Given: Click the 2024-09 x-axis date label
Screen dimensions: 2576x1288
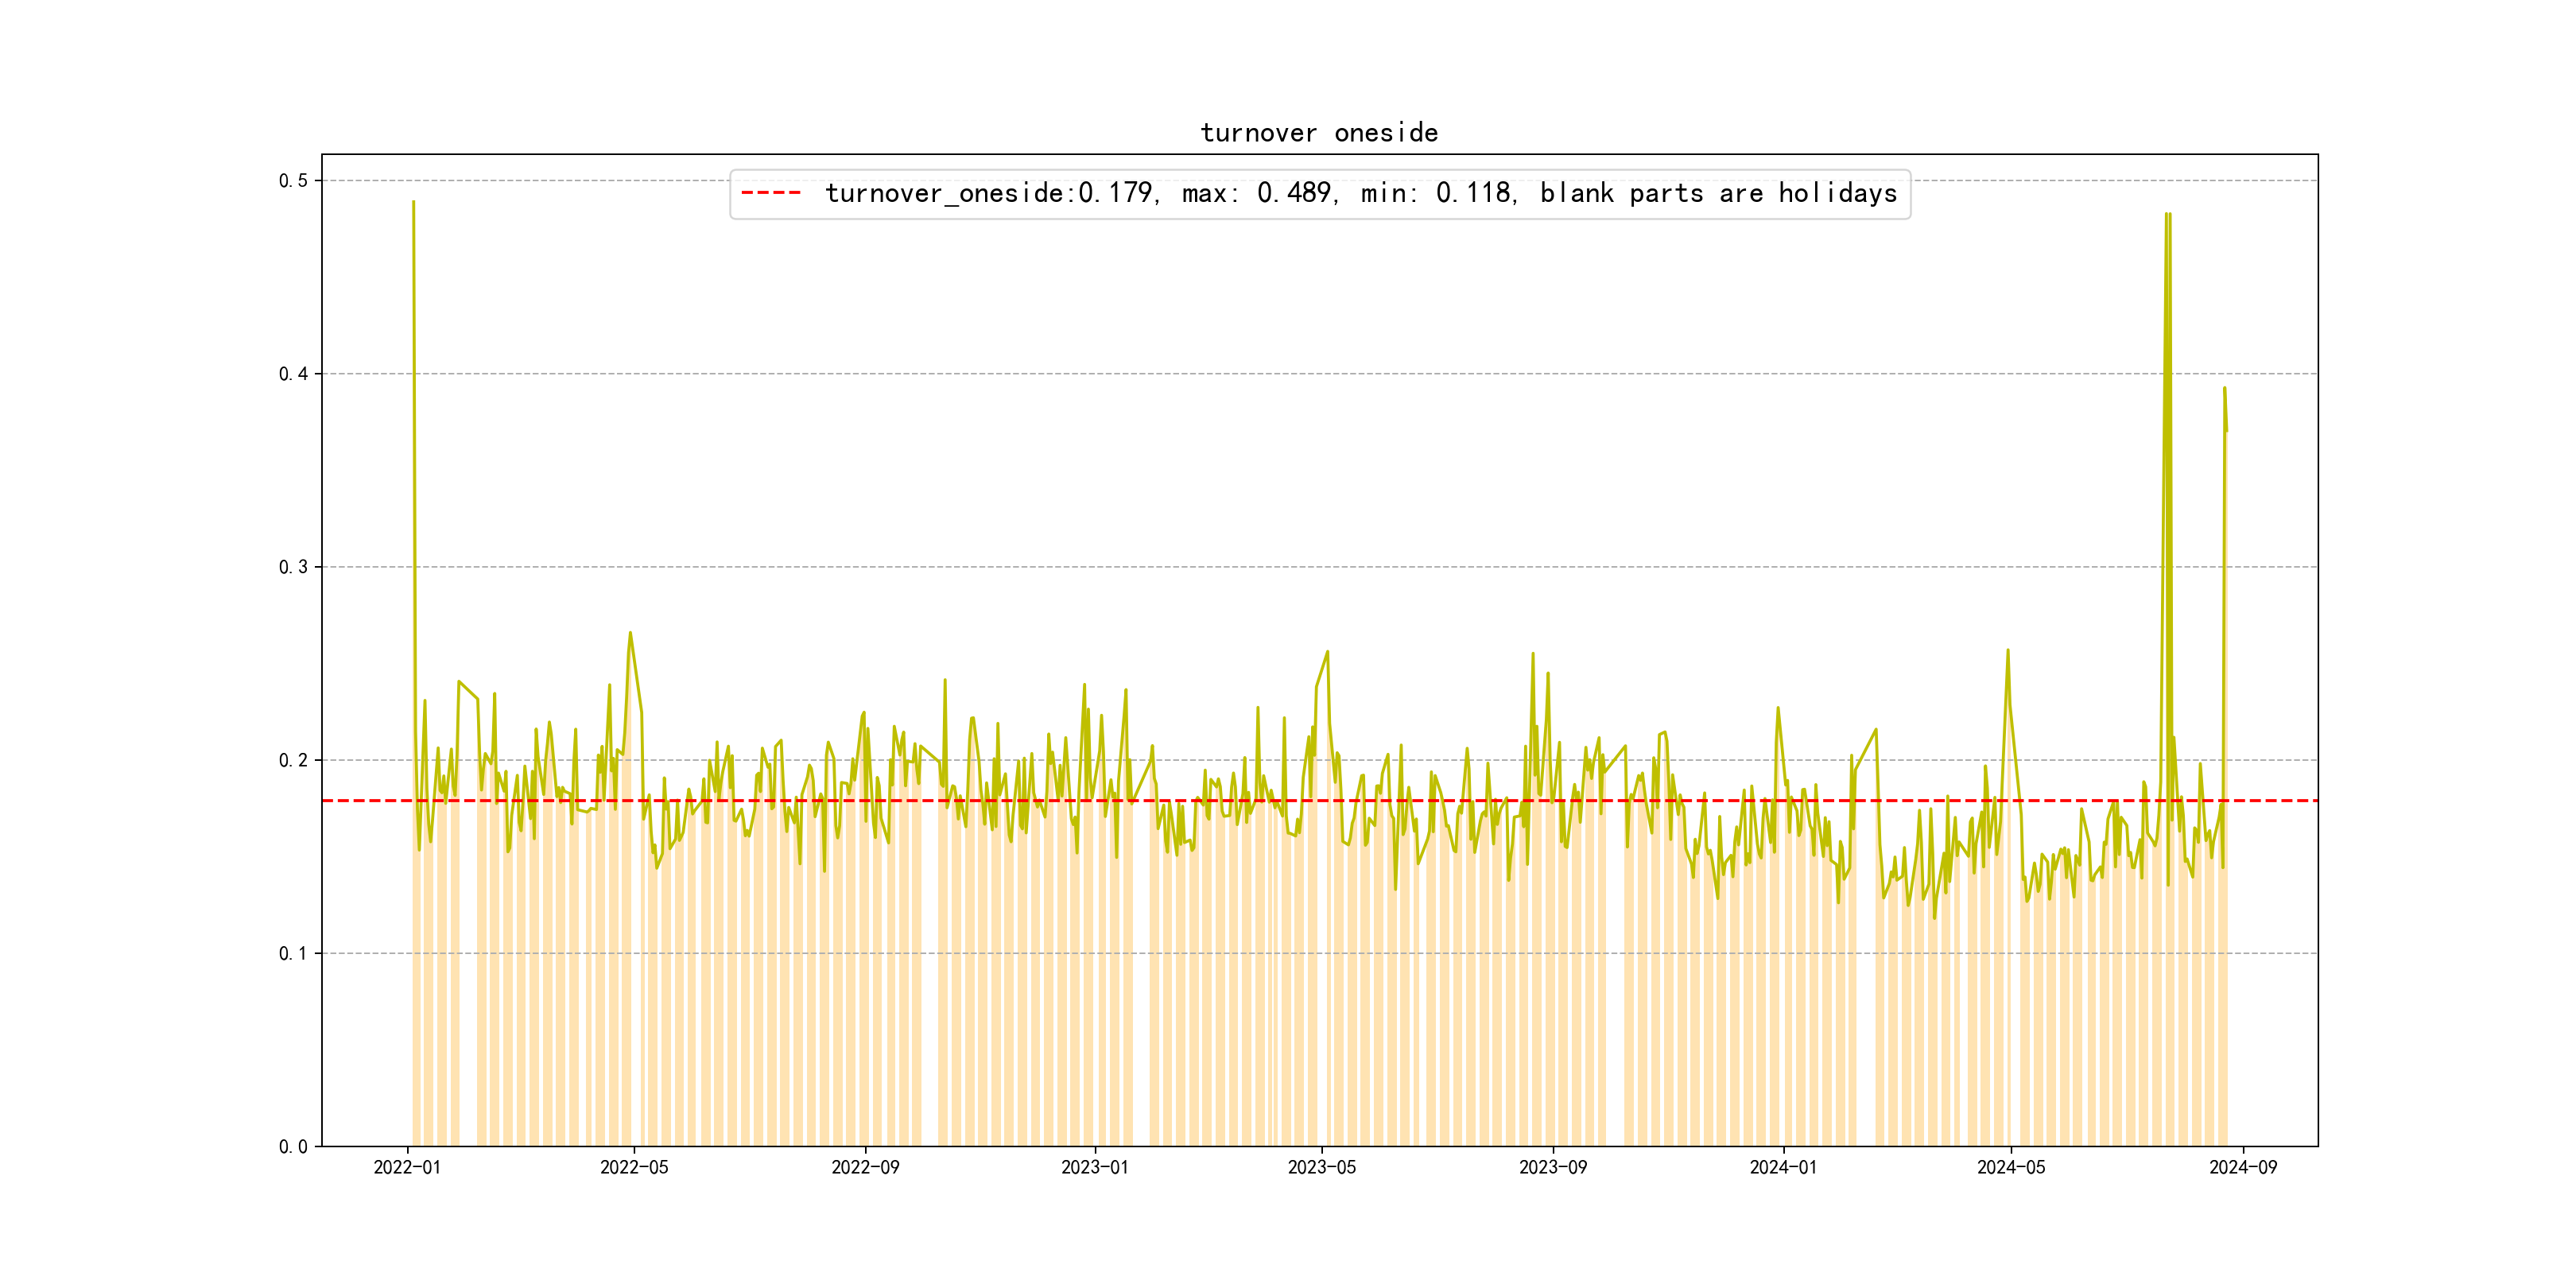Looking at the screenshot, I should pyautogui.click(x=2243, y=1167).
